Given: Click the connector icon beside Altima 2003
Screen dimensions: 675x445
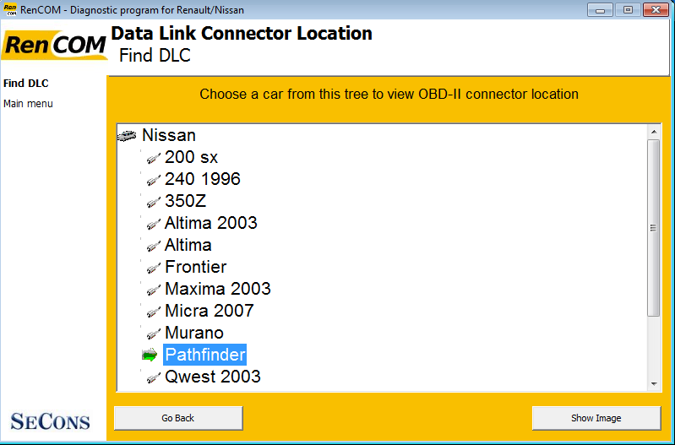Looking at the screenshot, I should point(154,225).
